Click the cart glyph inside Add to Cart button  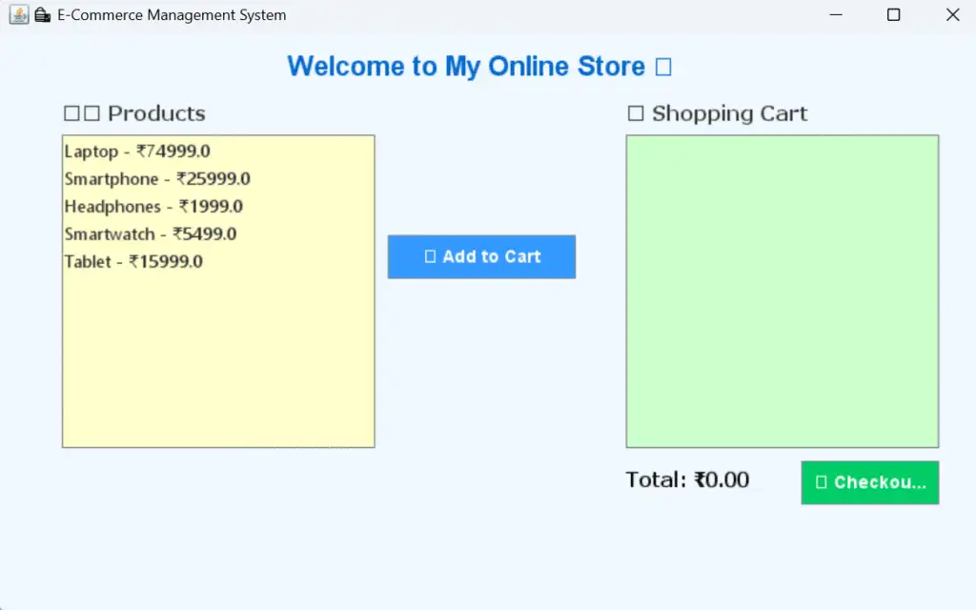tap(432, 256)
